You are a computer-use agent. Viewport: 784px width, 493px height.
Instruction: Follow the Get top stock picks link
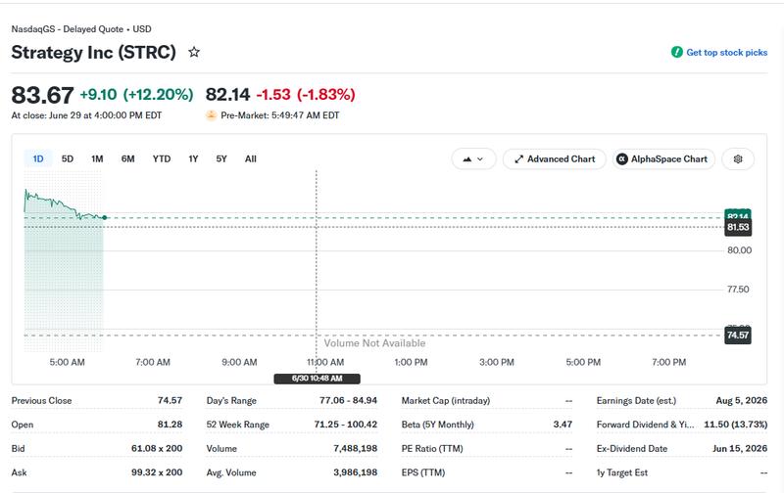click(726, 53)
